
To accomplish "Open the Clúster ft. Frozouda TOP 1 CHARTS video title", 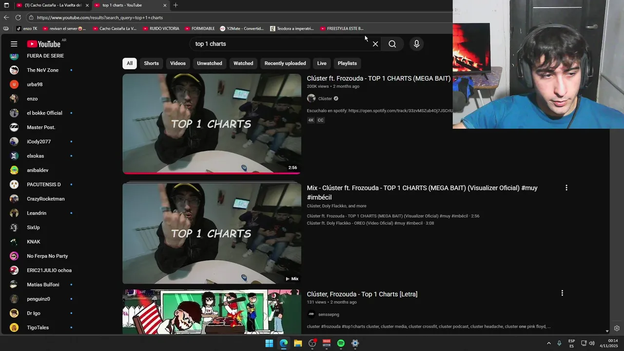I will coord(379,78).
